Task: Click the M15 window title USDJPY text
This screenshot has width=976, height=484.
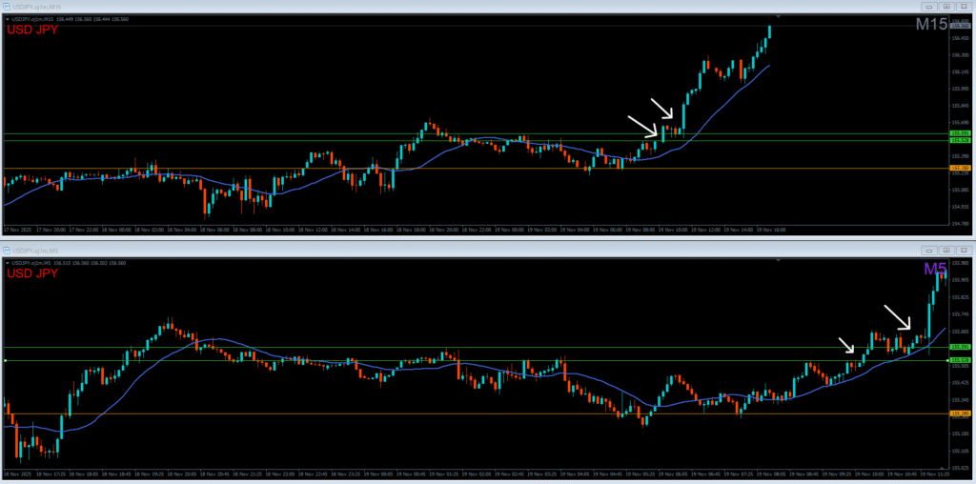Action: coord(35,6)
